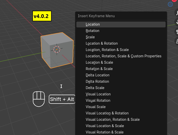Click the blue Z axis gizmo circle
Image resolution: width=178 pixels, height=135 pixels.
[x=170, y=4]
